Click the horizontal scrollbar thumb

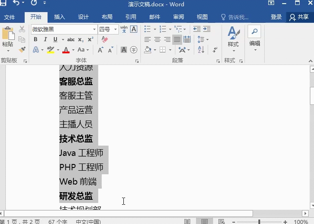click(128, 213)
